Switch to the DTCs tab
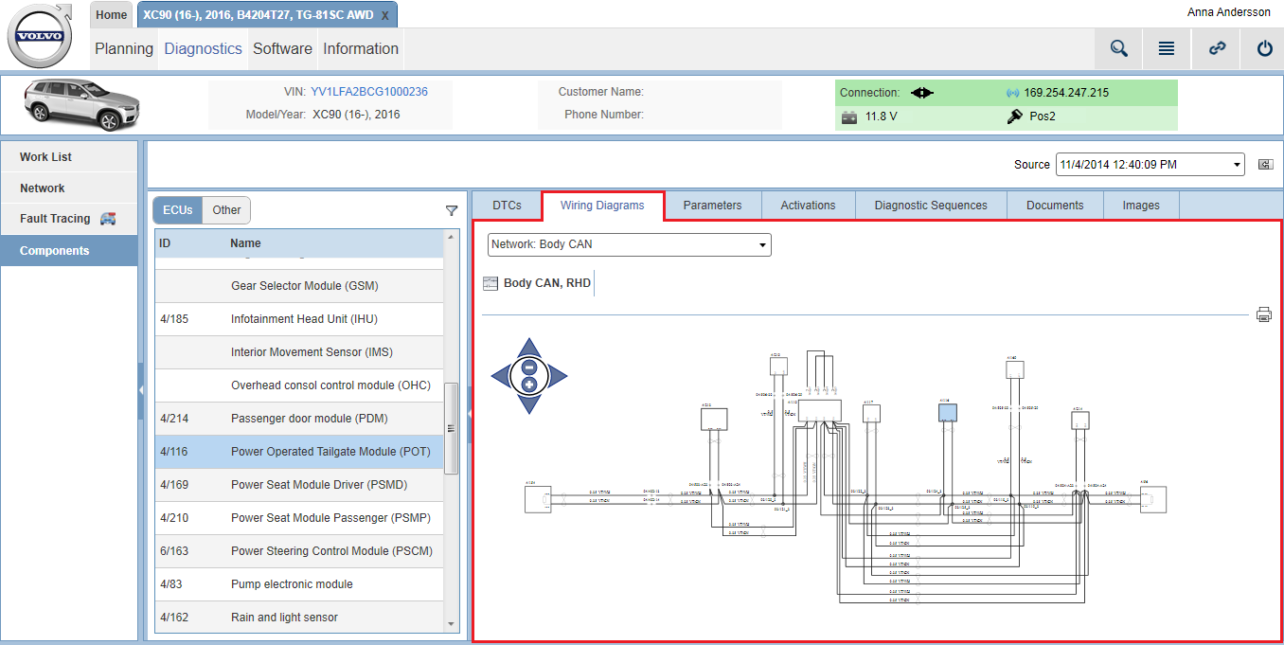The width and height of the screenshot is (1284, 645). pos(508,206)
